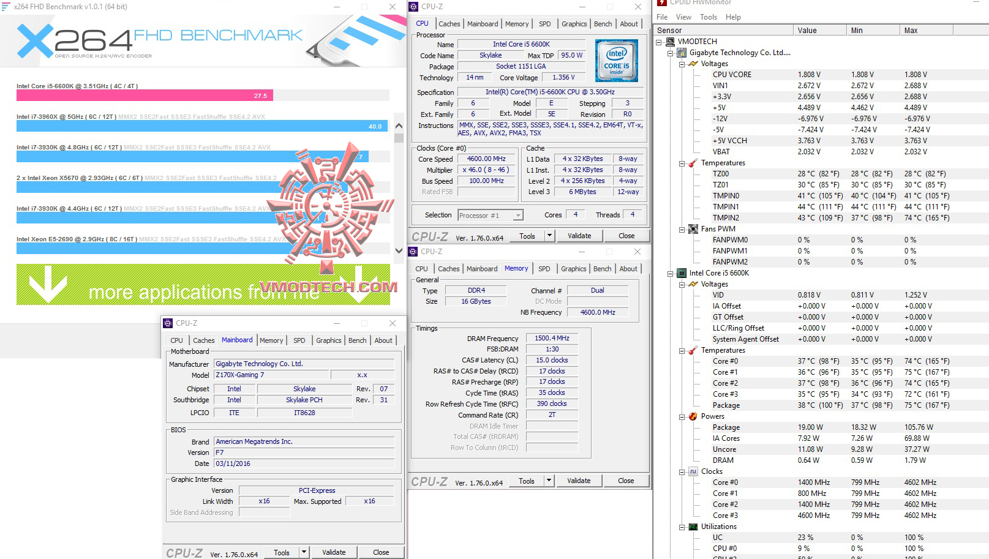Switch to the Graphics tab in the CPU-Z Mainboard tab window
989x559 pixels.
coord(329,340)
